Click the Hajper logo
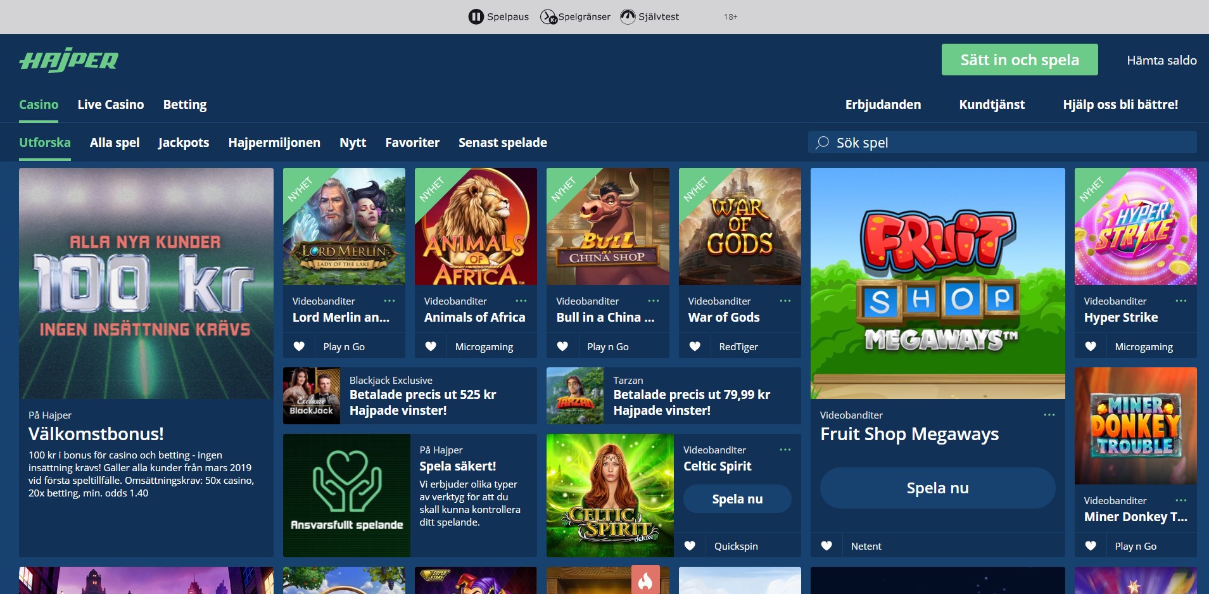 coord(68,60)
